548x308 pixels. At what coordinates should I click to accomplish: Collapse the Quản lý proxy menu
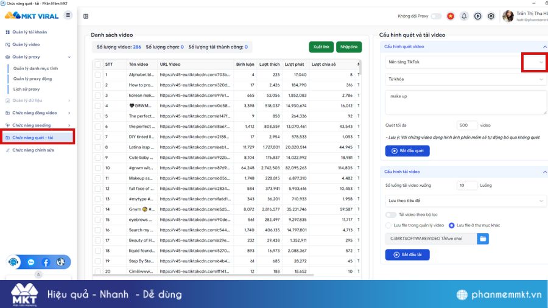[69, 57]
